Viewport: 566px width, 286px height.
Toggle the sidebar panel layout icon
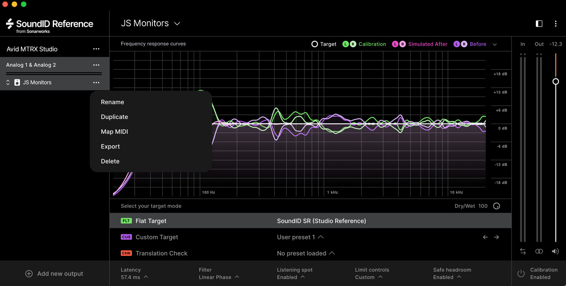[539, 23]
